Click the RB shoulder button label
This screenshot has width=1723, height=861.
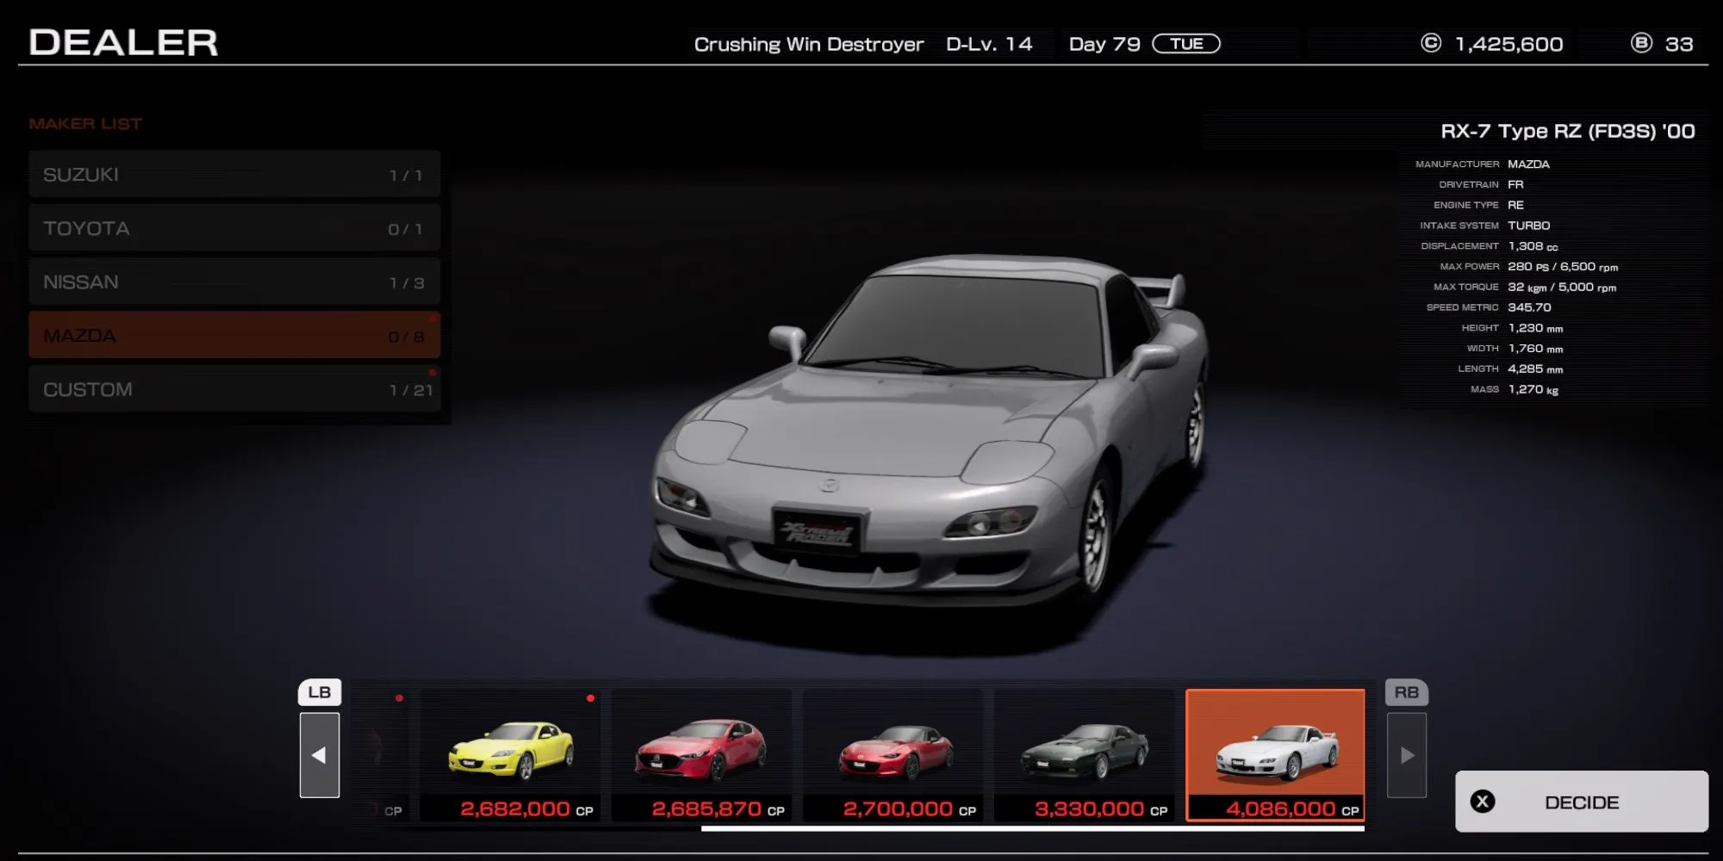point(1407,692)
